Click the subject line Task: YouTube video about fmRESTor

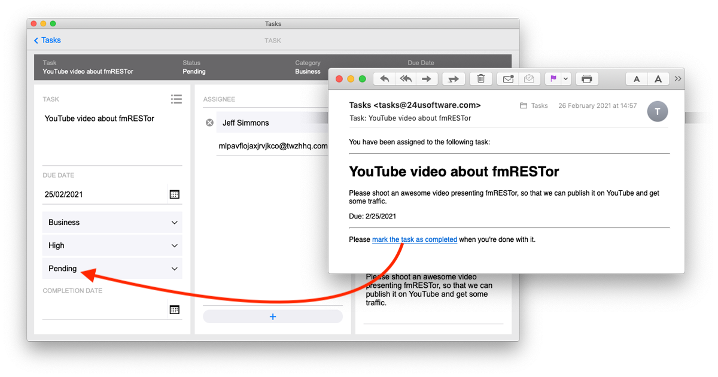click(x=410, y=118)
